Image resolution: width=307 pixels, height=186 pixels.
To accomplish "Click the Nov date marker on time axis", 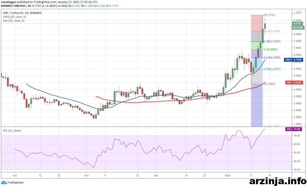I will click(x=86, y=176).
